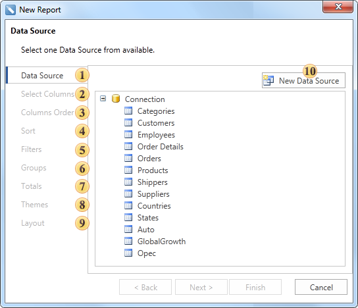
Task: Click the Opec table icon
Action: [x=128, y=253]
